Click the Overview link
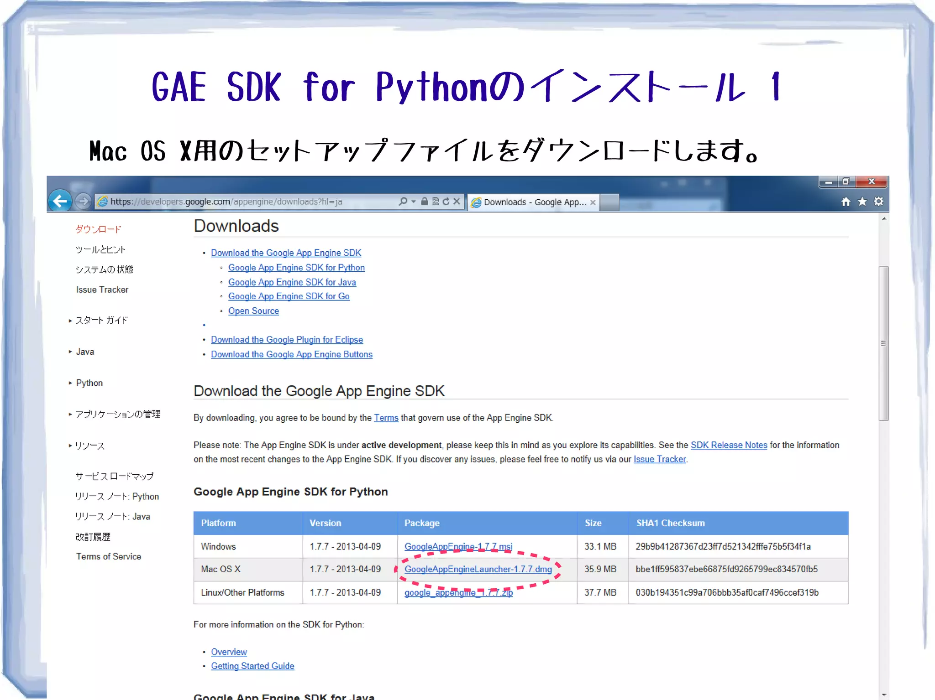The image size is (935, 700). 229,652
